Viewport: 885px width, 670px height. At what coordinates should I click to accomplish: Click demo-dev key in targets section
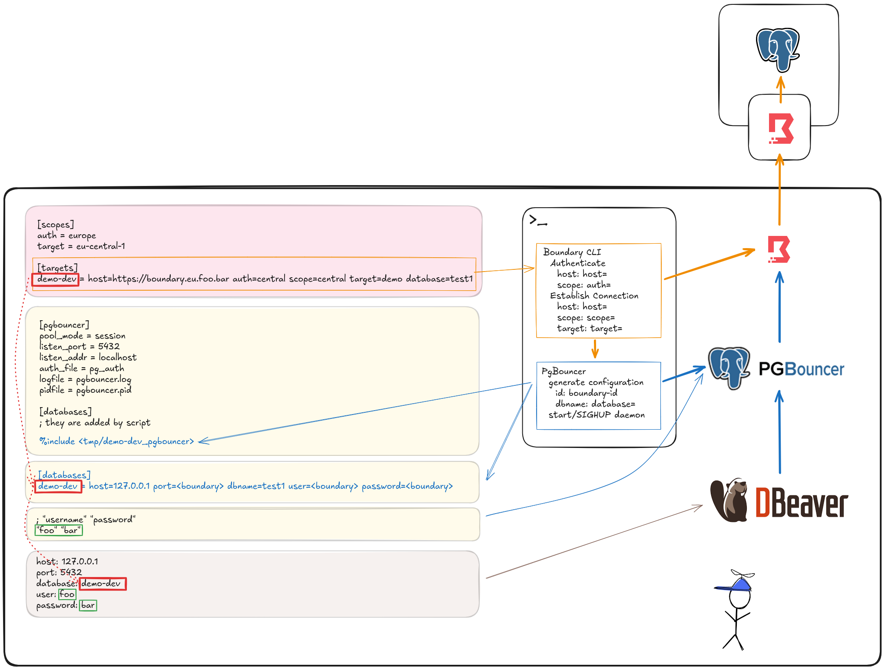[56, 279]
